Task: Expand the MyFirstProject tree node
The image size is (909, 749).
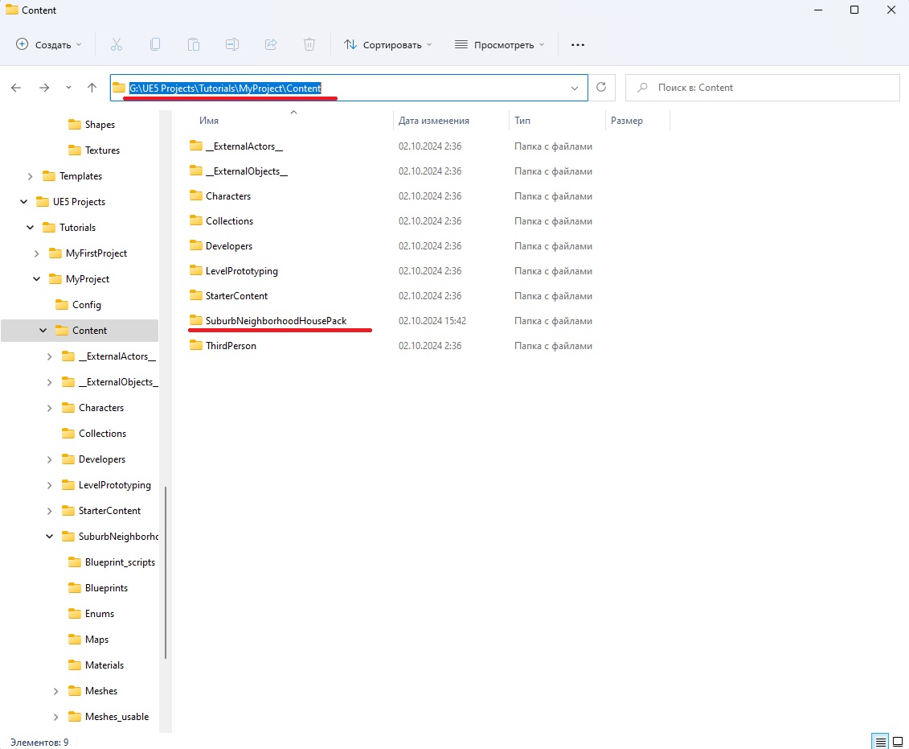Action: (36, 253)
